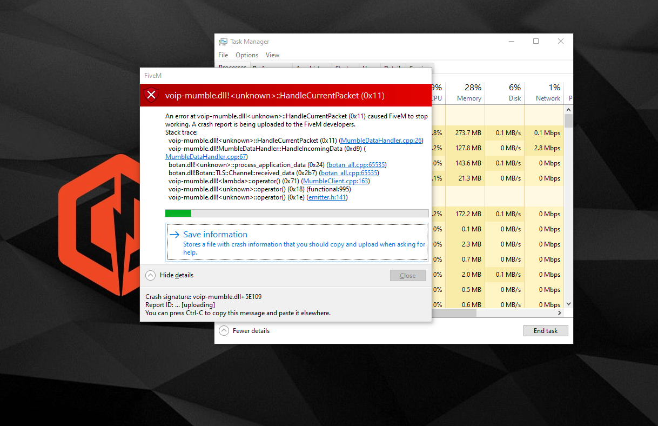658x426 pixels.
Task: Click the red shield error icon in FiveM dialog
Action: click(152, 96)
